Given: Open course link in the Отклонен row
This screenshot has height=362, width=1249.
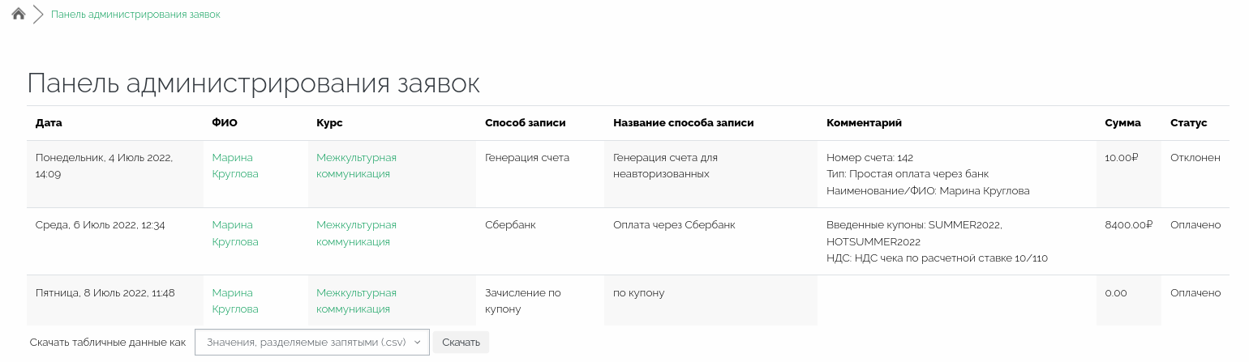Looking at the screenshot, I should pos(356,165).
